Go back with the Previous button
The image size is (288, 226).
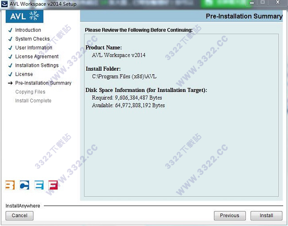coord(230,215)
